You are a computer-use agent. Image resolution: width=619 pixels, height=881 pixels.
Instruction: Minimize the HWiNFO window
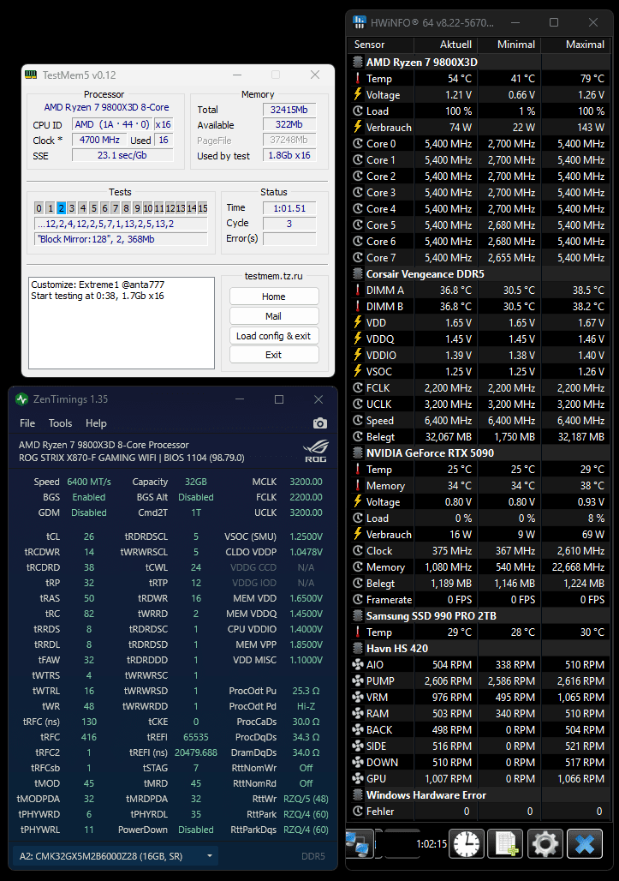point(515,22)
